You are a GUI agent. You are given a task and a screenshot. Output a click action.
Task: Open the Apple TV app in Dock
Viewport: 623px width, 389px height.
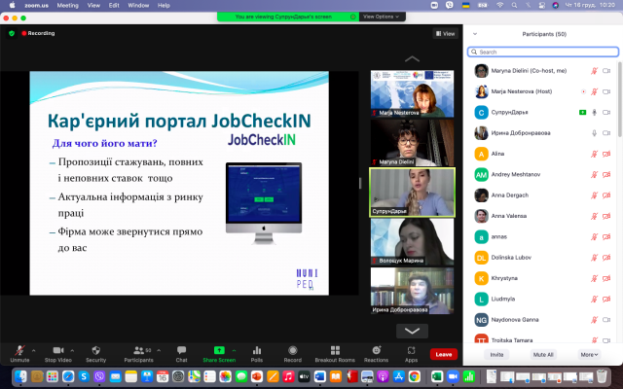pos(304,376)
